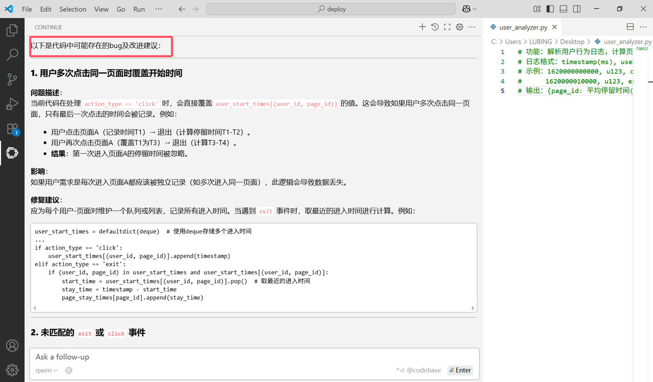Click the CONTINUE panel title

click(48, 27)
